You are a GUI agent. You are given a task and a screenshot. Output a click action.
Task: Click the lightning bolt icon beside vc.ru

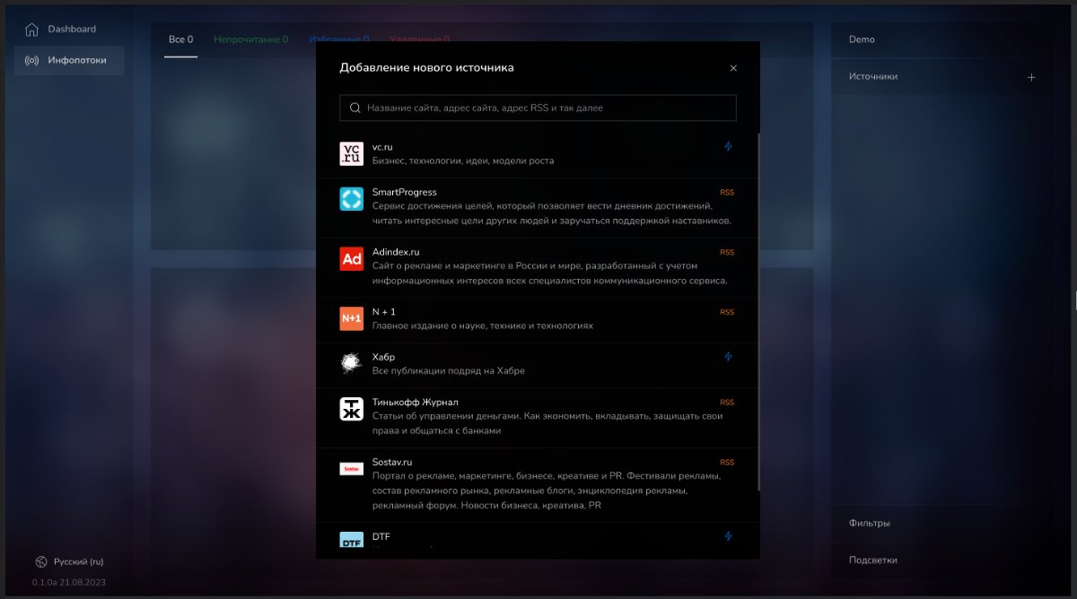pyautogui.click(x=728, y=146)
